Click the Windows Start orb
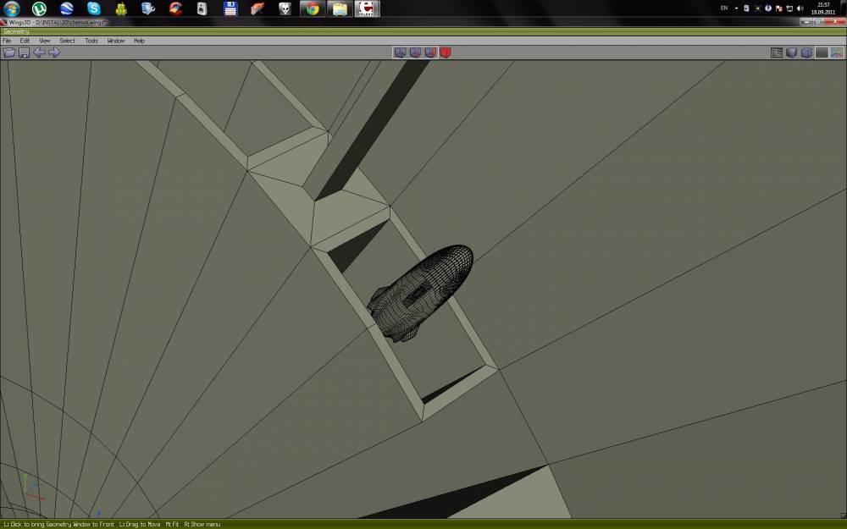The height and width of the screenshot is (529, 847). tap(11, 8)
